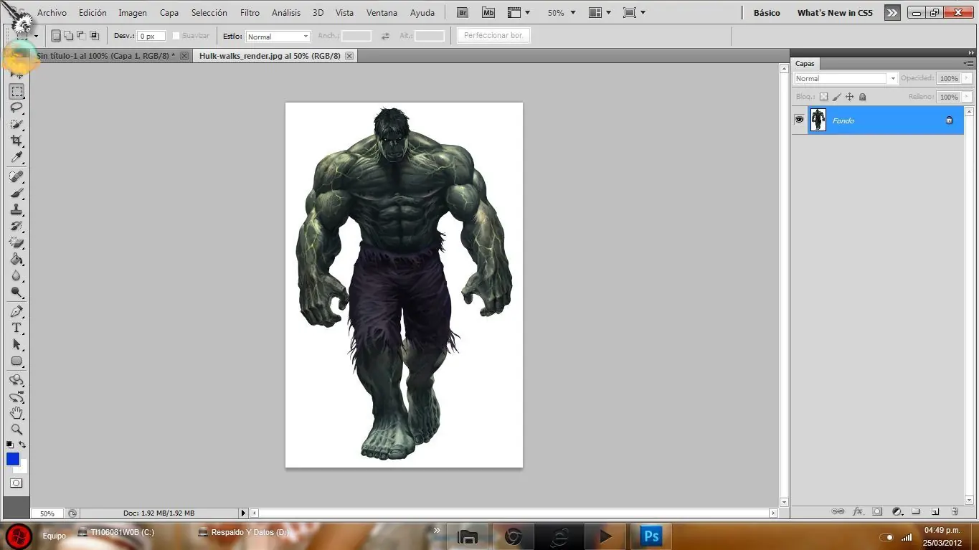Open the Estilo dropdown

pos(278,37)
